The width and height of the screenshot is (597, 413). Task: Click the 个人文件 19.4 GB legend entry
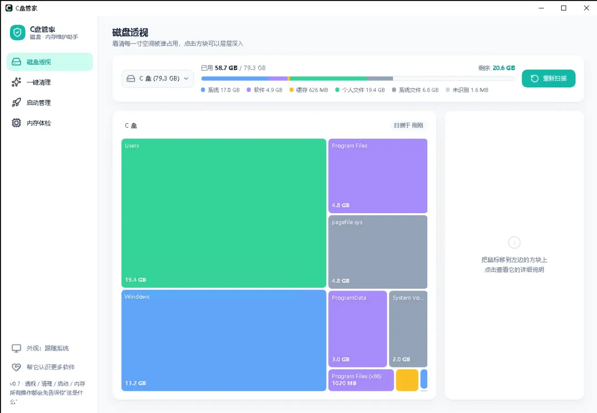[360, 90]
